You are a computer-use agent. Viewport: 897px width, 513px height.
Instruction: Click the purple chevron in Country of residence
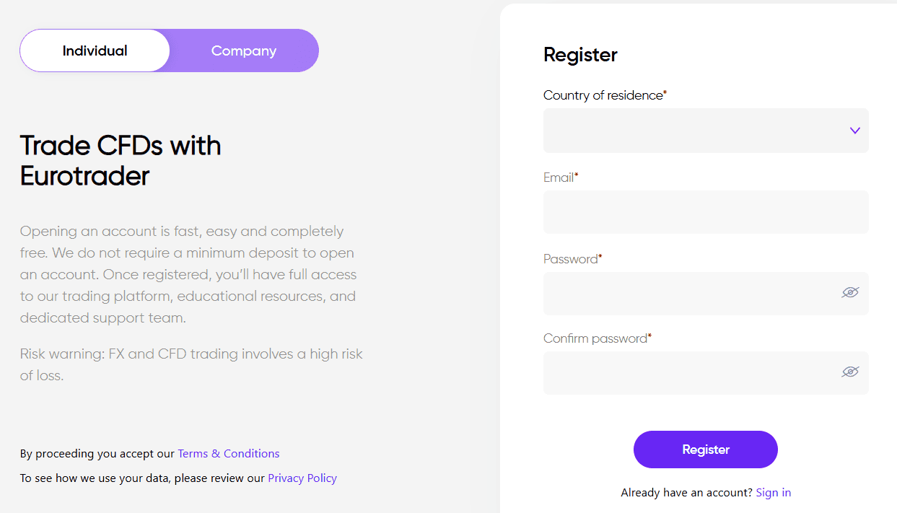point(855,131)
